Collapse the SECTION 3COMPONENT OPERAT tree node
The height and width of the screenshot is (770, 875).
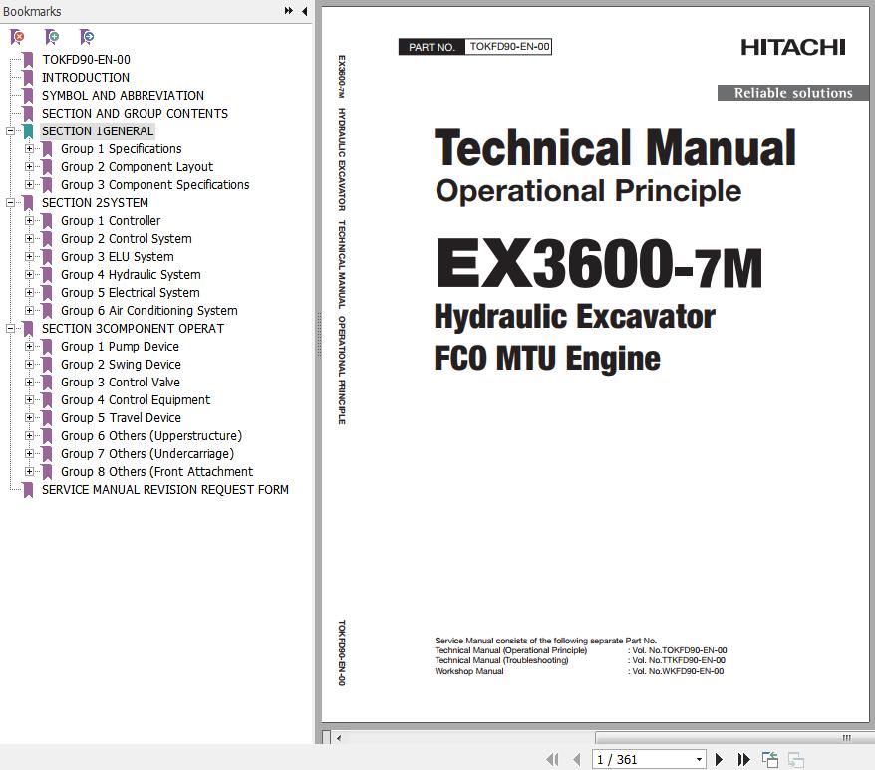pyautogui.click(x=10, y=329)
